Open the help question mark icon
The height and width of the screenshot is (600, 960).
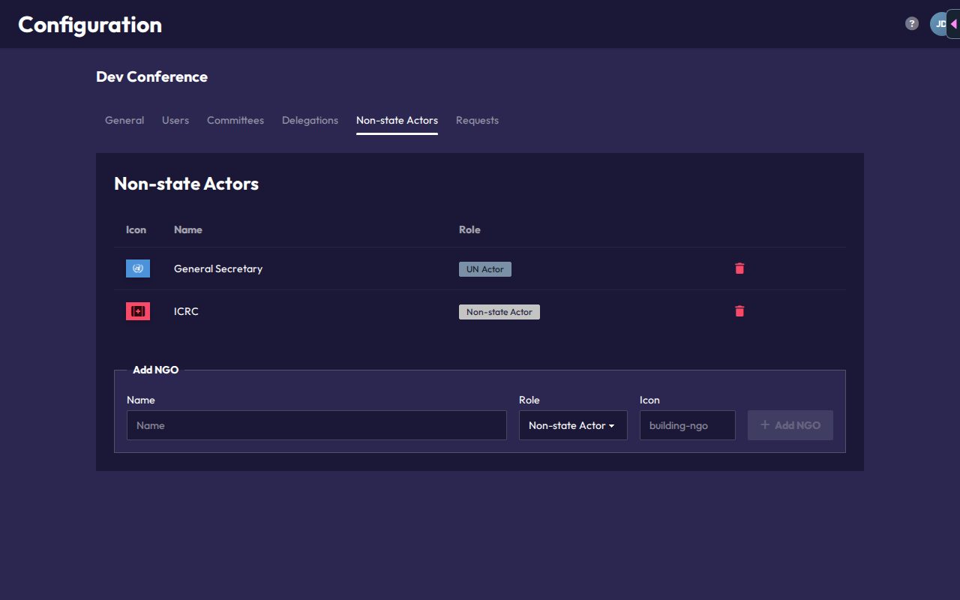[x=912, y=23]
